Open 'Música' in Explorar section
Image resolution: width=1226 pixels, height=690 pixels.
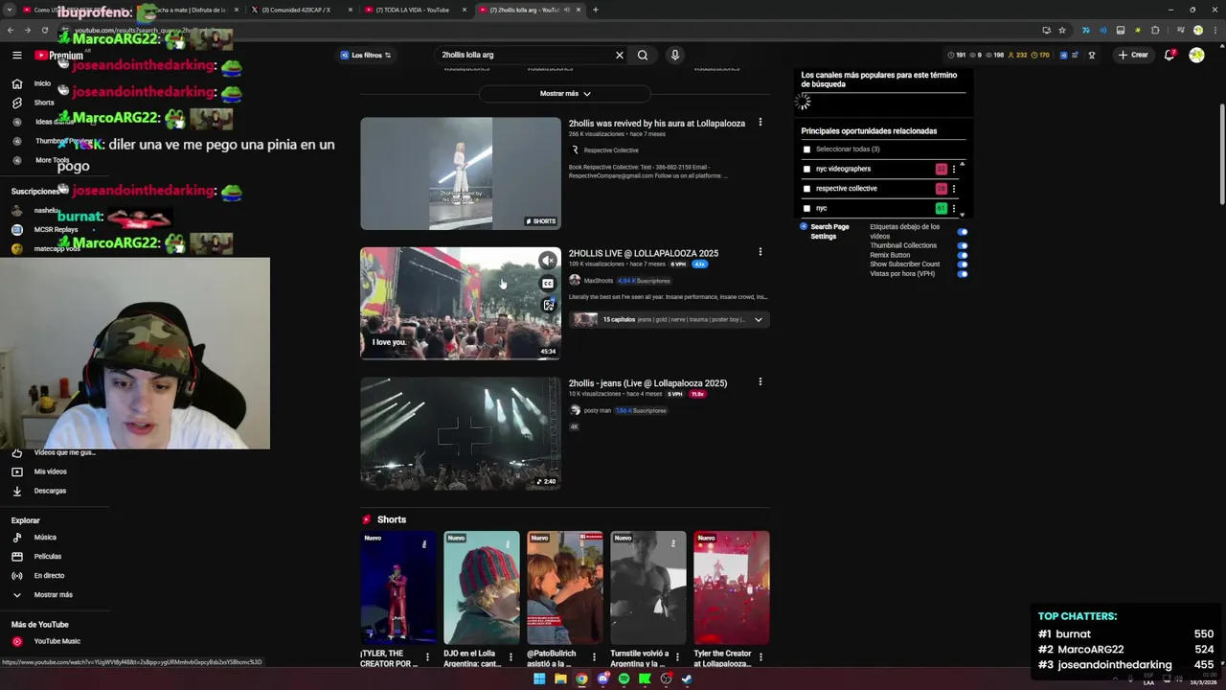point(45,538)
